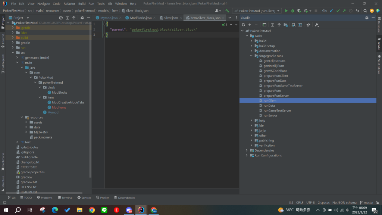Open the Refactor menu
Image resolution: width=382 pixels, height=215 pixels.
coord(69,4)
